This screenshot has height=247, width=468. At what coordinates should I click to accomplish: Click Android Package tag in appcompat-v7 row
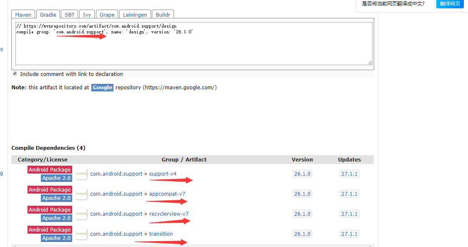[50, 190]
